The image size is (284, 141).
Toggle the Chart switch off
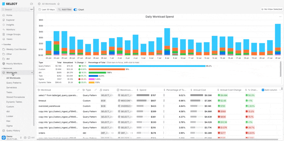click(75, 10)
